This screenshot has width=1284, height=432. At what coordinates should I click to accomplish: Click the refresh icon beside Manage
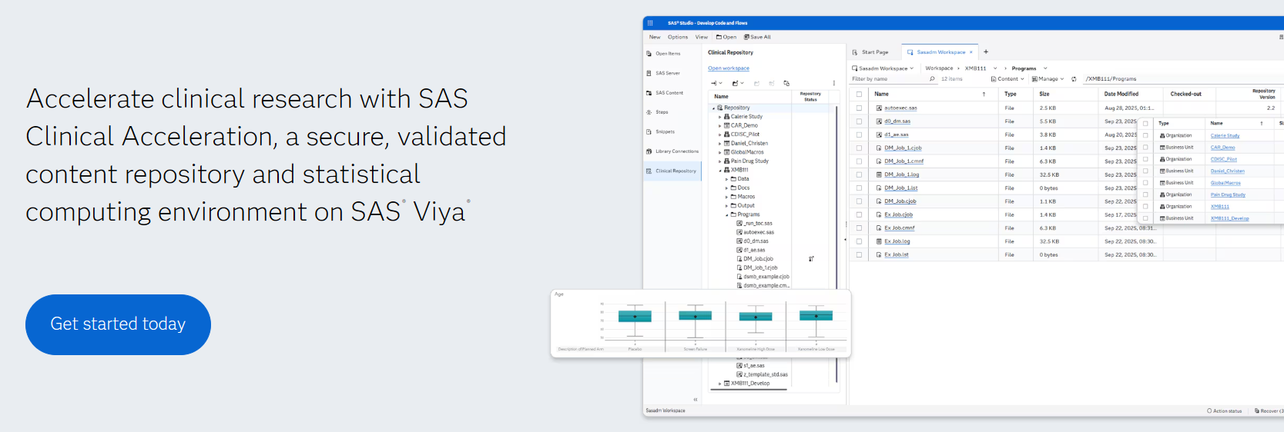[x=1074, y=79]
